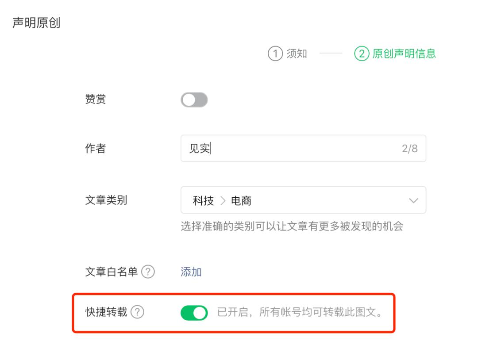The width and height of the screenshot is (478, 349).
Task: Open the 科技 > 电商 category selector
Action: (x=303, y=200)
